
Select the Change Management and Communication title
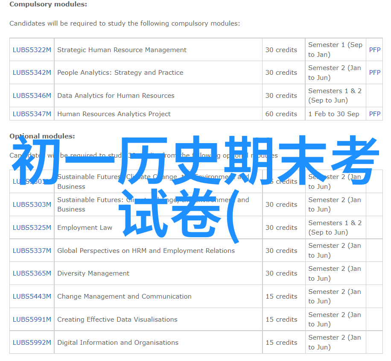pyautogui.click(x=124, y=296)
